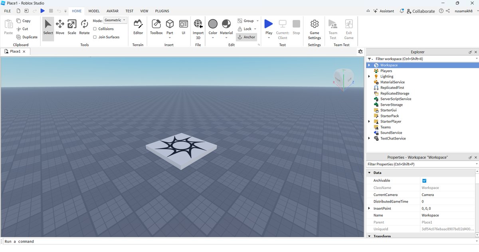The height and width of the screenshot is (252, 479).
Task: Close the Place1 document tab
Action: [x=24, y=51]
